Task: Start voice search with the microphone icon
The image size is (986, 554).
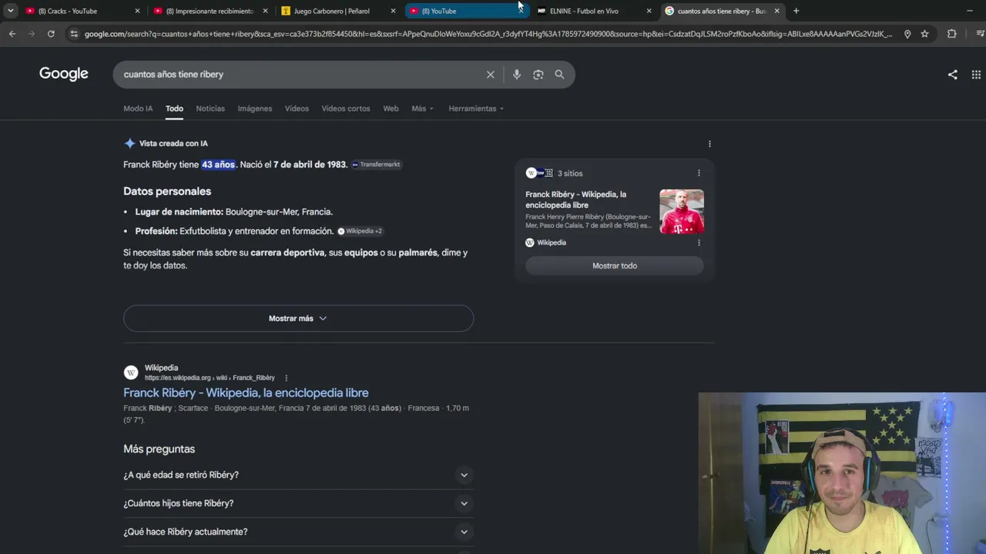Action: [x=517, y=75]
